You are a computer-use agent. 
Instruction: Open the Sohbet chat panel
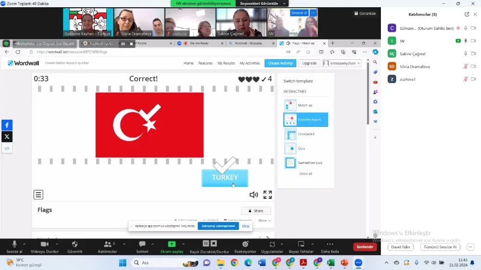(142, 247)
